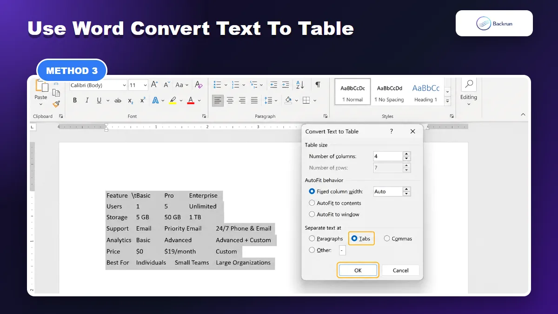Separate text at Paragraphs
Viewport: 558px width, 314px height.
pos(326,239)
